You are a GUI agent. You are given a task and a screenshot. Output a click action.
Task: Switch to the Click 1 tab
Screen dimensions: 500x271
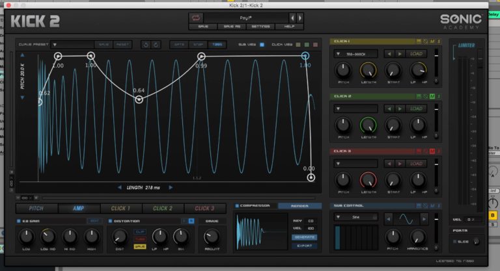click(x=120, y=209)
